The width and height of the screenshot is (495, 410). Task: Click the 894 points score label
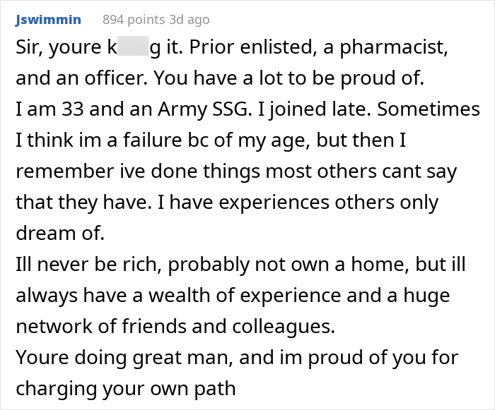coord(134,20)
